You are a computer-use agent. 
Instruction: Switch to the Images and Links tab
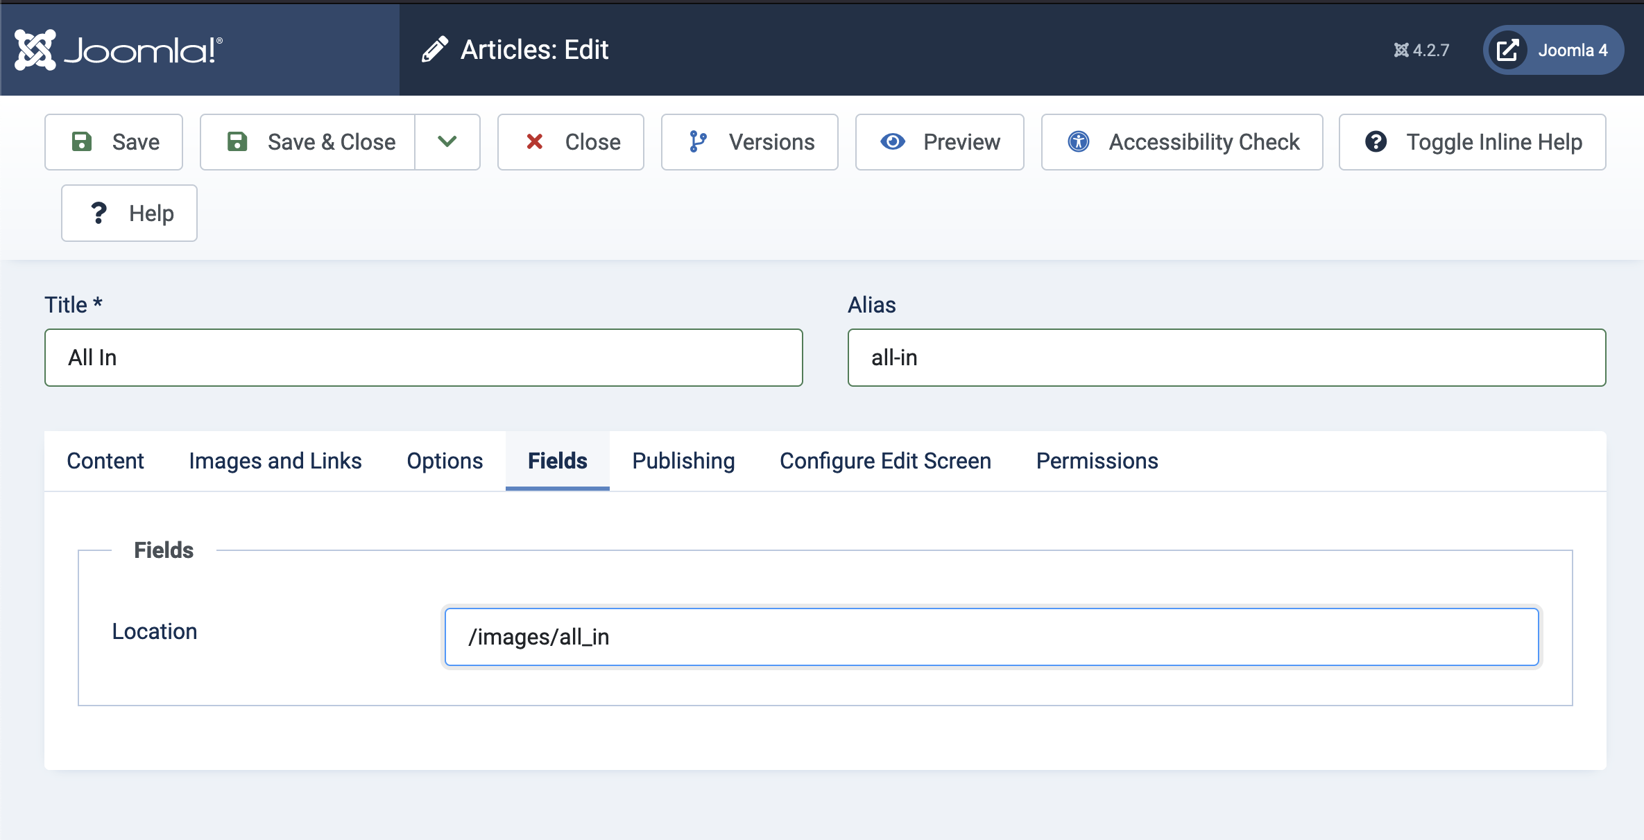click(275, 461)
